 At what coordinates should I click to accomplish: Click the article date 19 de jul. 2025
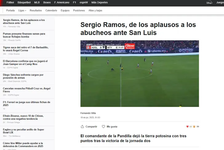coord(90,117)
